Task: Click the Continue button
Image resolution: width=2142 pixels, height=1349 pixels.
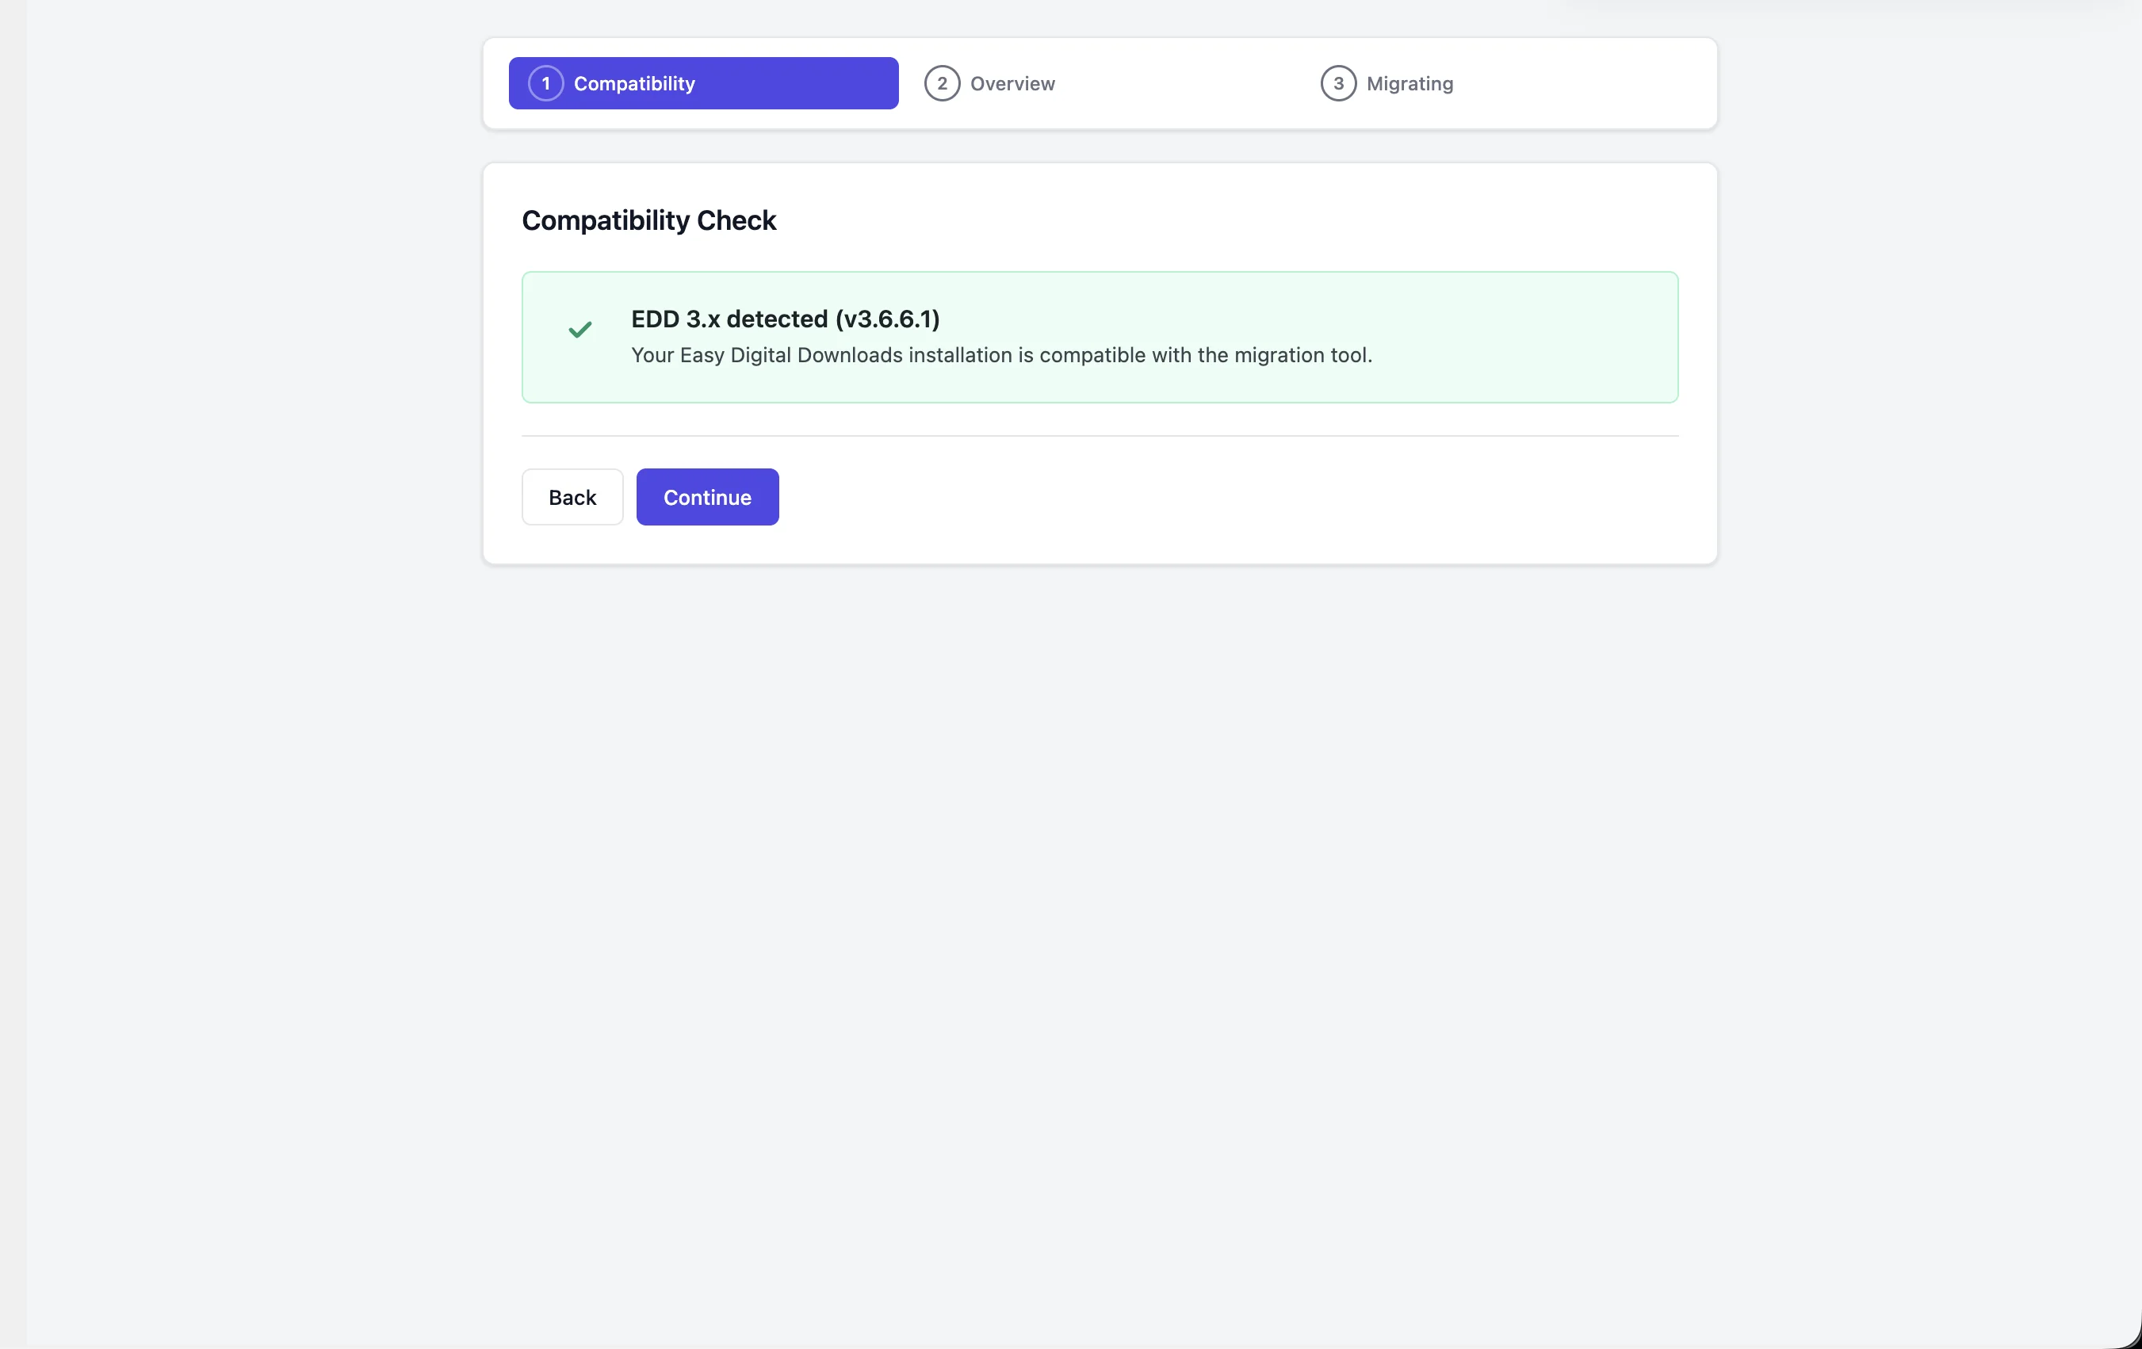Action: [707, 496]
